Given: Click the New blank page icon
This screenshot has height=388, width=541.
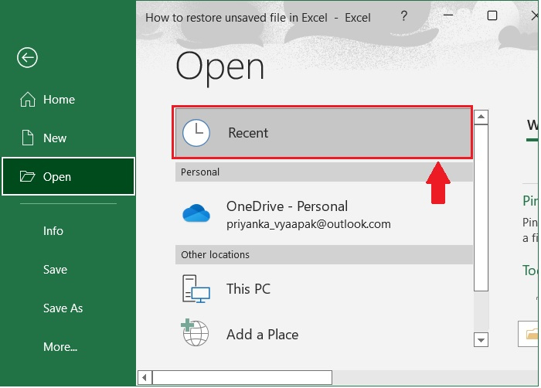Looking at the screenshot, I should click(x=28, y=138).
